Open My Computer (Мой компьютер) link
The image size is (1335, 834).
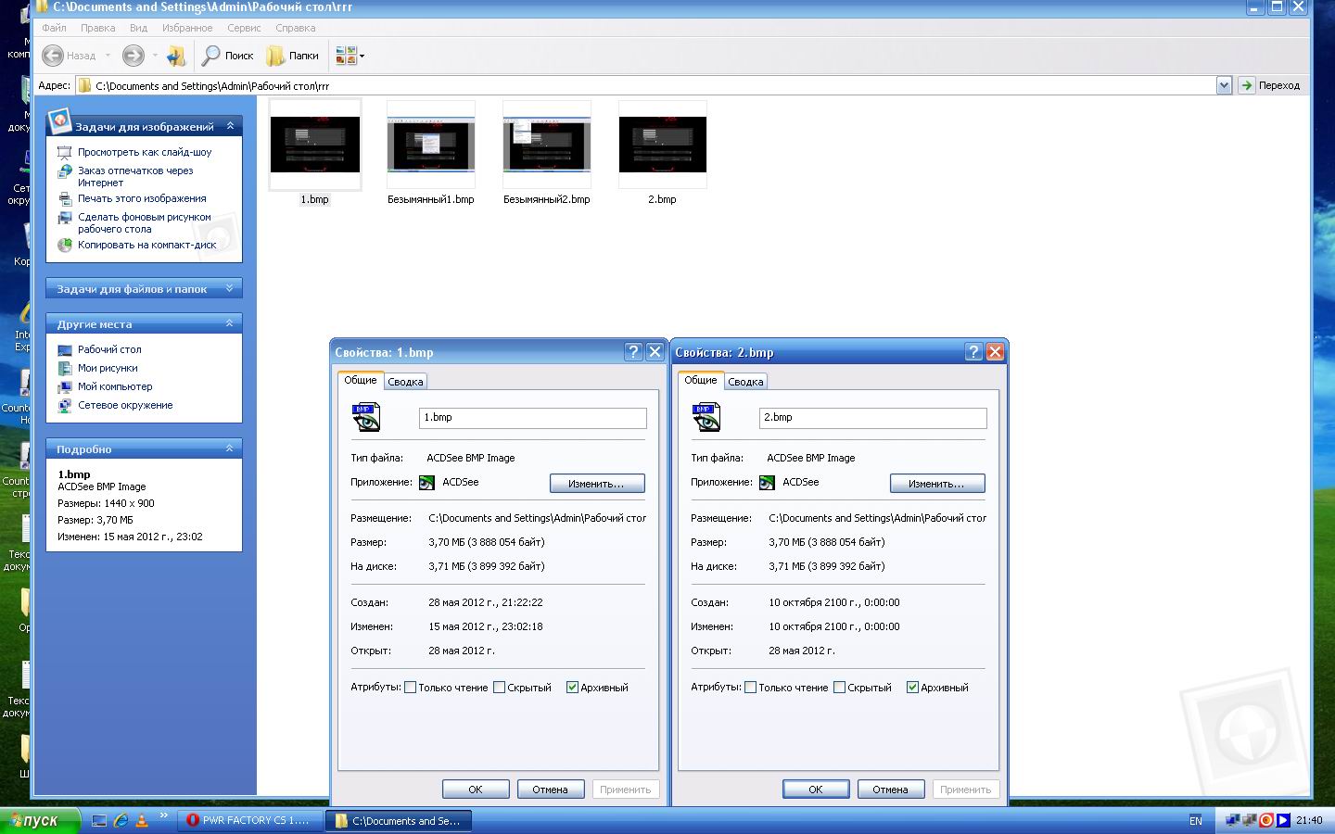point(115,386)
